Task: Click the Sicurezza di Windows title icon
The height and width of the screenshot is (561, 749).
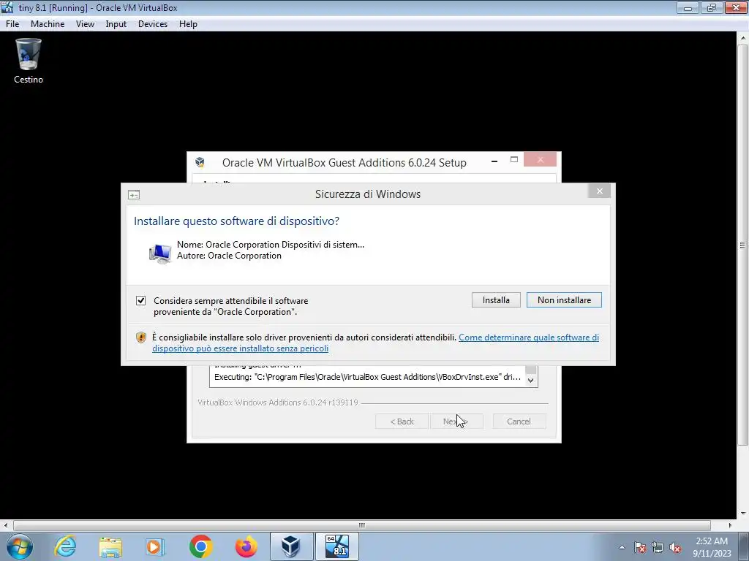Action: point(134,194)
